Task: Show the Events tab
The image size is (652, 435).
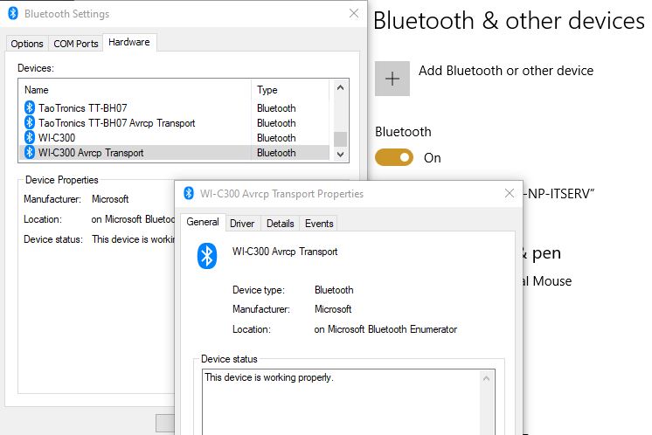Action: point(319,224)
